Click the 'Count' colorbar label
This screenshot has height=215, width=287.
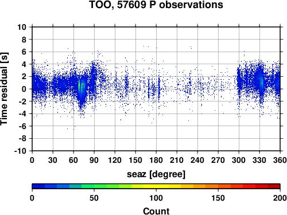(156, 211)
